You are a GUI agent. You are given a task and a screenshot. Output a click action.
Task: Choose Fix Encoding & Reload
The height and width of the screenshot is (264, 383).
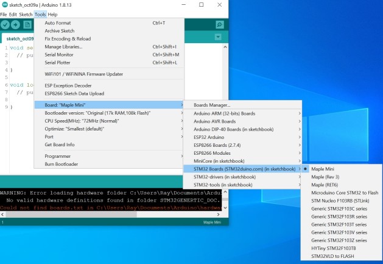click(109, 39)
